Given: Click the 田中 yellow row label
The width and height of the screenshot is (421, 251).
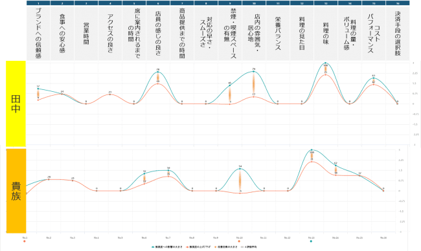Looking at the screenshot, I should point(16,104).
